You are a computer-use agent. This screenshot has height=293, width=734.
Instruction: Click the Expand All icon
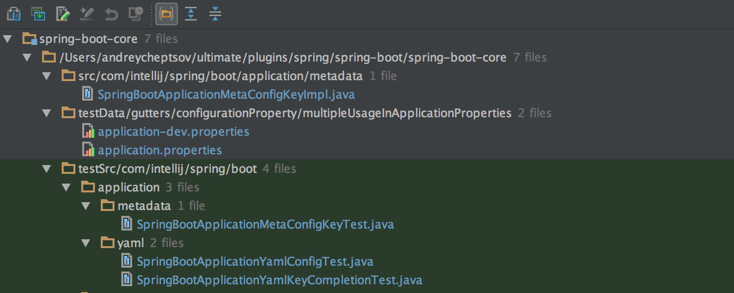(x=191, y=14)
